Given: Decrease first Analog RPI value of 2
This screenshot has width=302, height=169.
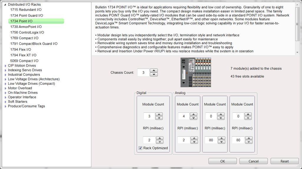Looking at the screenshot, I should (194, 142).
